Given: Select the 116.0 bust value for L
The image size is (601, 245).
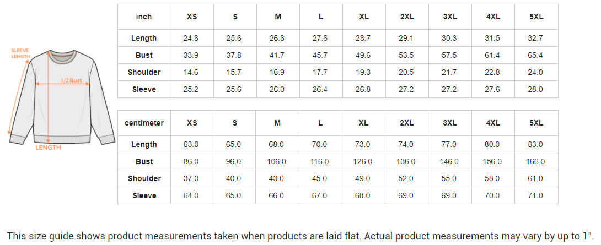Looking at the screenshot, I should pyautogui.click(x=320, y=161).
